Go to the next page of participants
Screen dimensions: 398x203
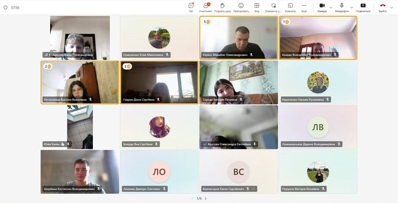pyautogui.click(x=206, y=199)
